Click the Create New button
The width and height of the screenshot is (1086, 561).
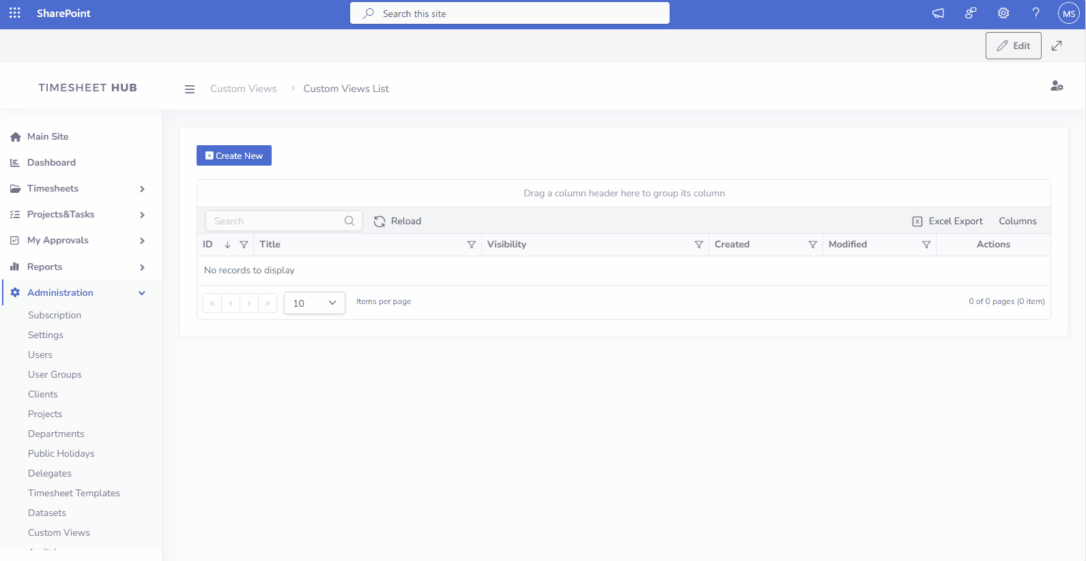click(x=234, y=155)
